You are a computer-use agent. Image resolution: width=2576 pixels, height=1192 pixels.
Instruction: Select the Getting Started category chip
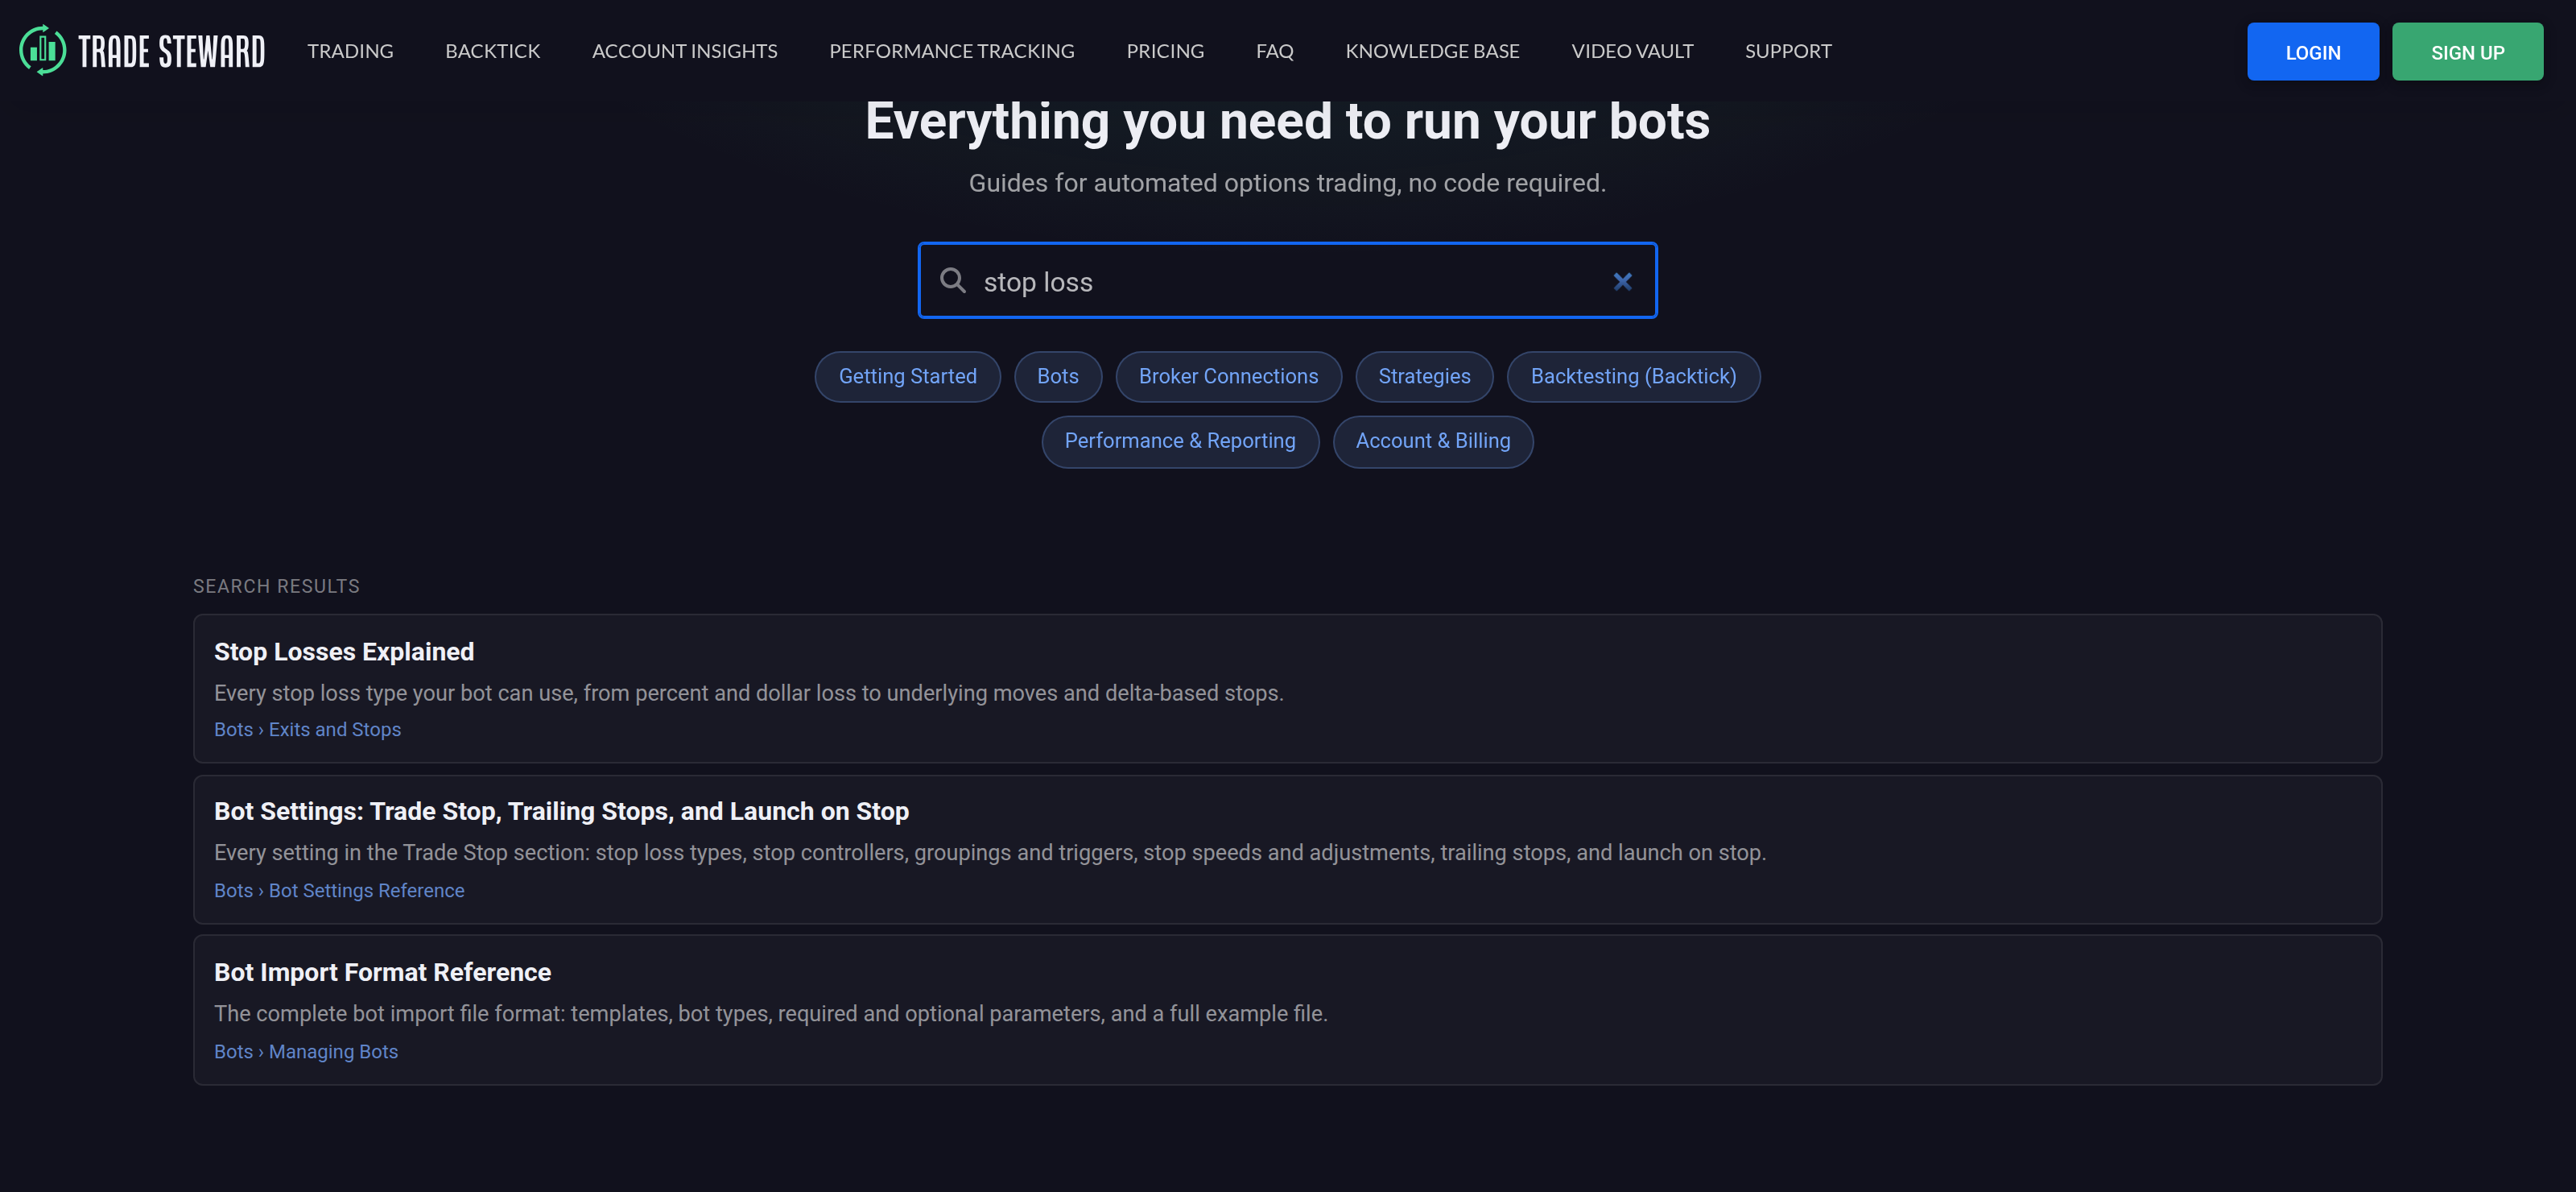907,376
